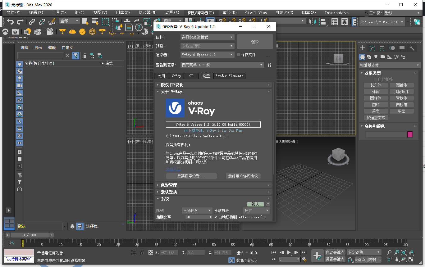Select the Shapes category icon
The image size is (425, 267).
[x=369, y=57]
